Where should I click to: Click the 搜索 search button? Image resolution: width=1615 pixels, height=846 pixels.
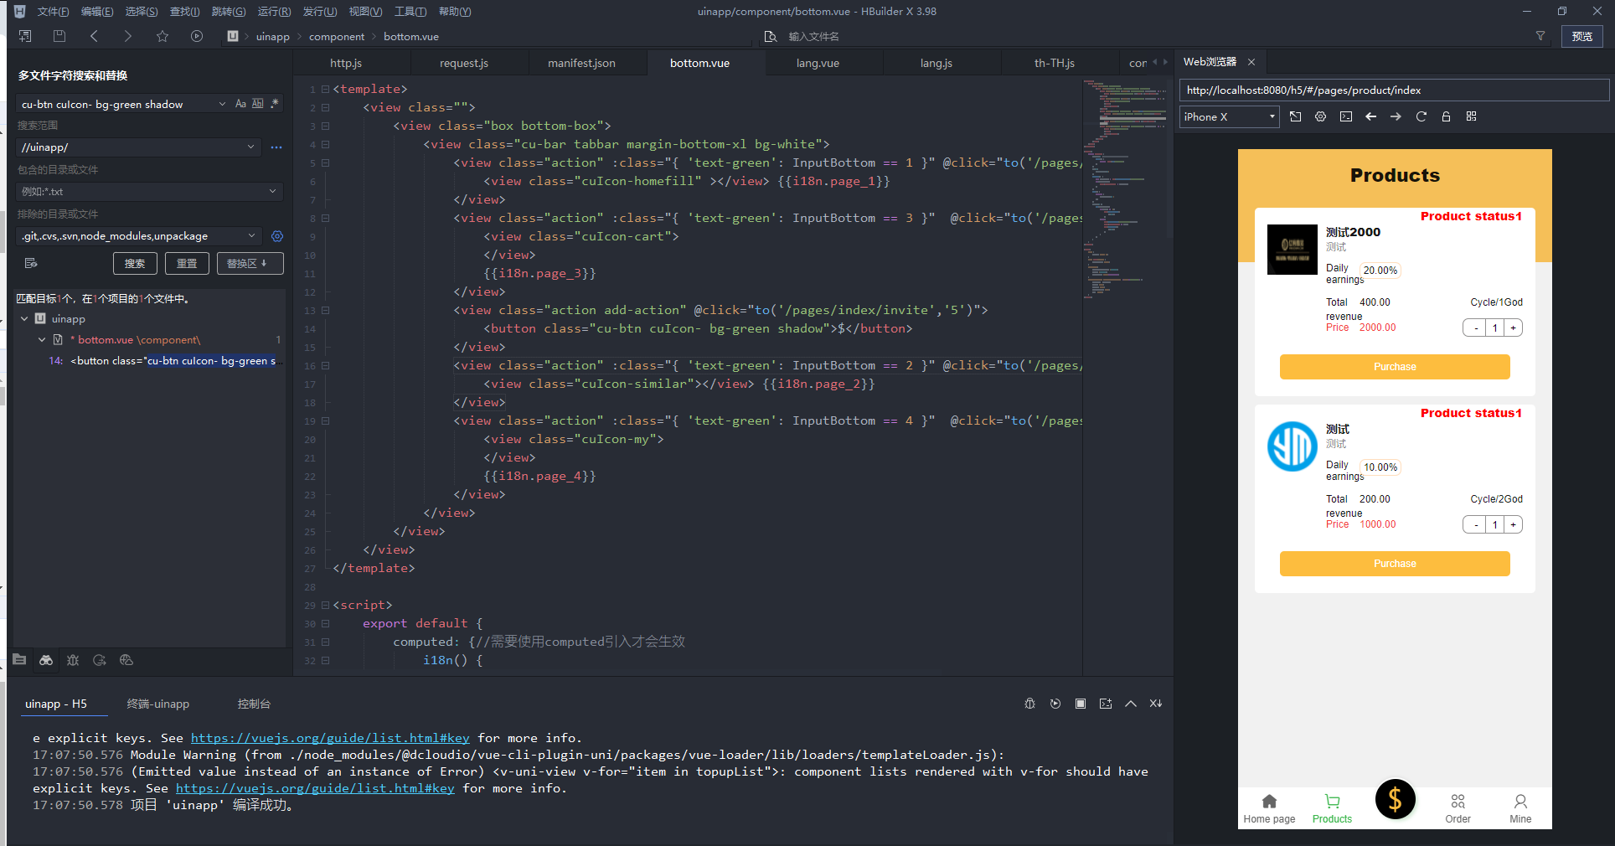pos(135,263)
